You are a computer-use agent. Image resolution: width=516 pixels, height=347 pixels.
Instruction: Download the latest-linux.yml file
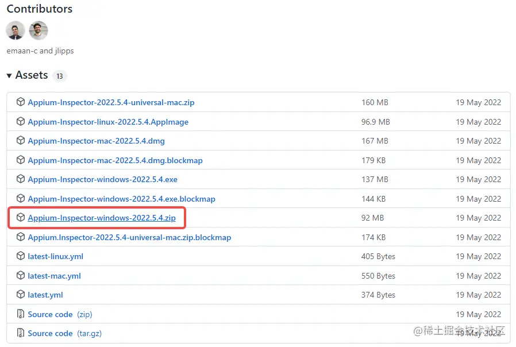55,256
